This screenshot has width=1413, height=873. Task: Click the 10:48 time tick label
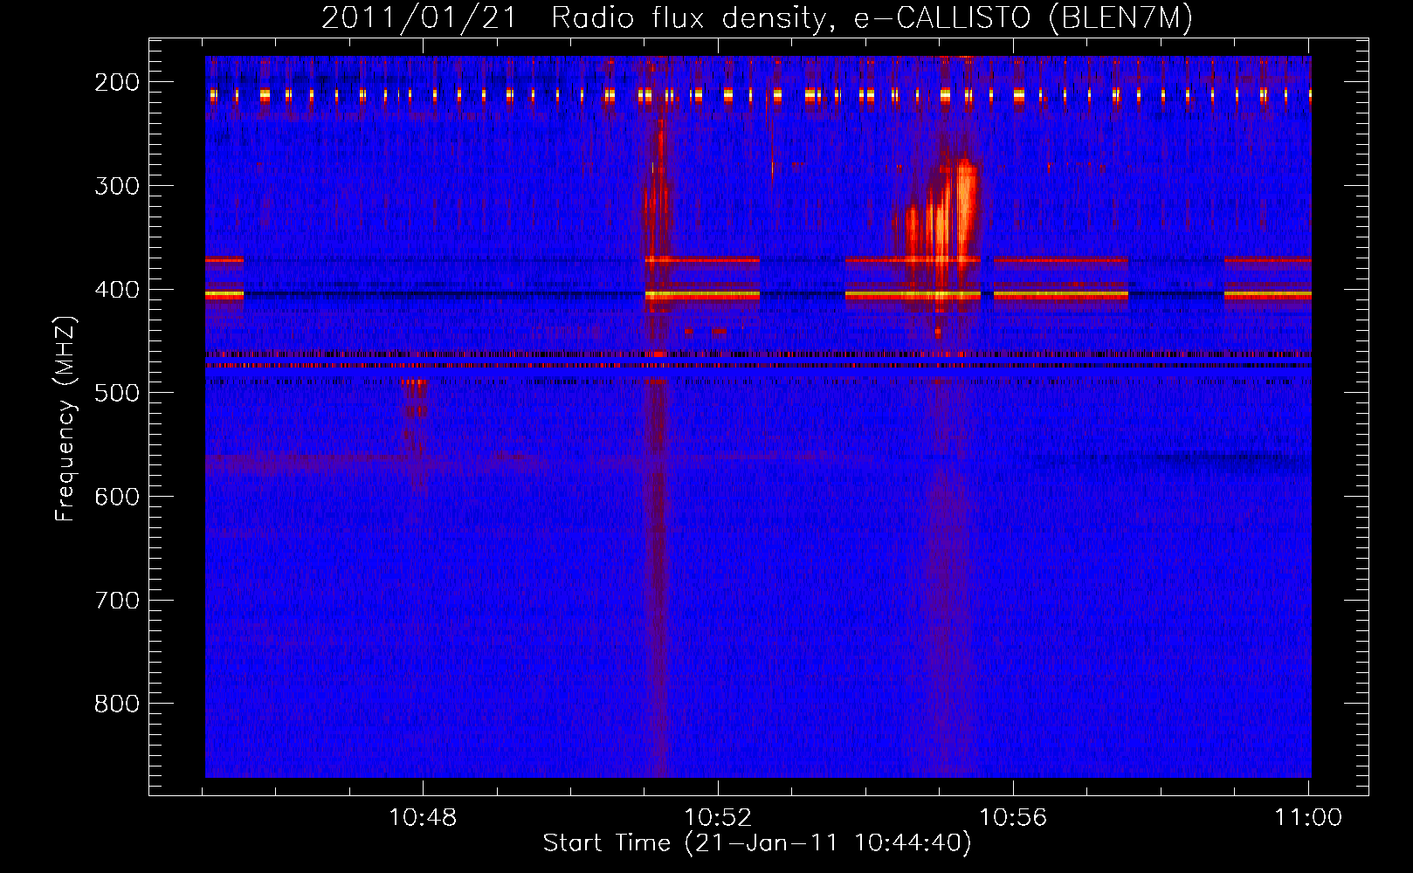423,818
